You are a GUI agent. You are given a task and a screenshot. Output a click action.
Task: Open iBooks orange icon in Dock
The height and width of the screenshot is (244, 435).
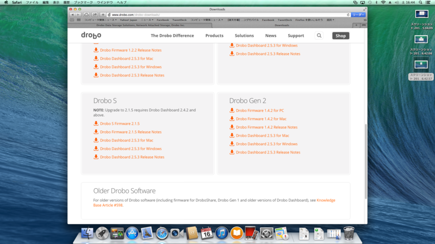pyautogui.click(x=237, y=233)
